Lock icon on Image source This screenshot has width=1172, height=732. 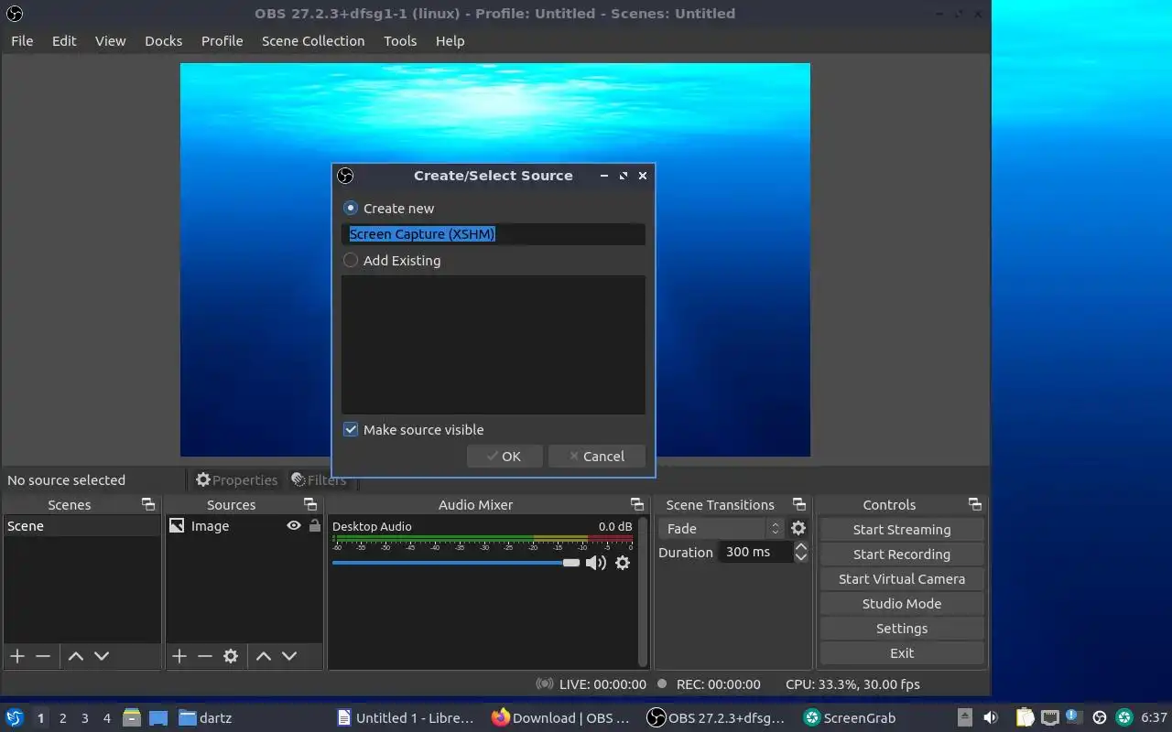coord(315,526)
